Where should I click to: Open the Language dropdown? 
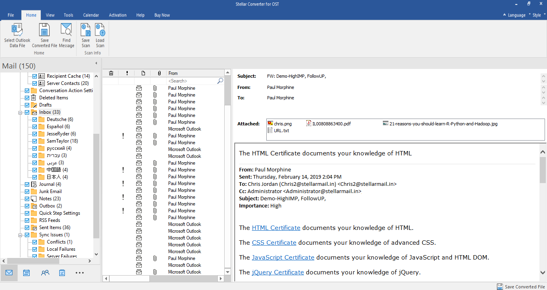(x=516, y=15)
